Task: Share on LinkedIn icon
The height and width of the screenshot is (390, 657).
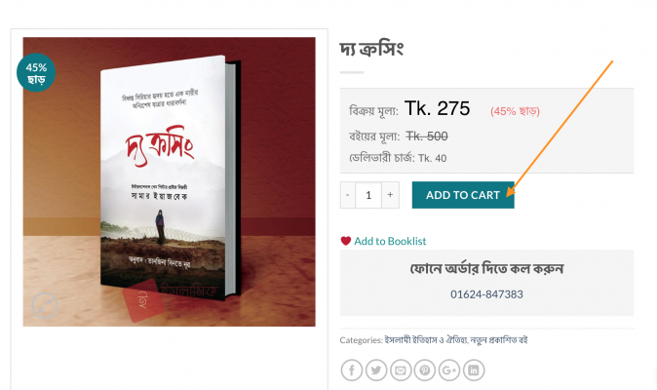Action: point(474,370)
